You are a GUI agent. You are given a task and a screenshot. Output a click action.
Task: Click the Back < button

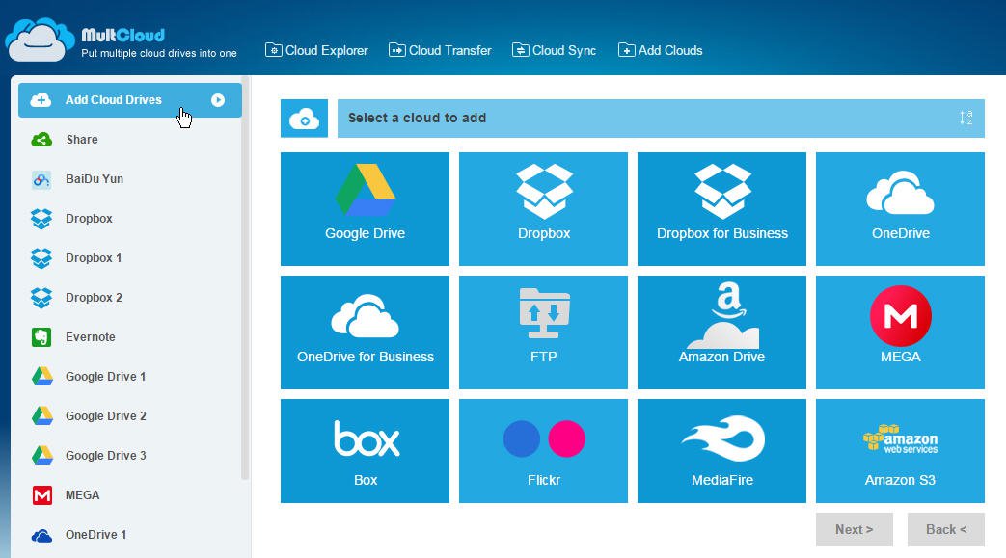946,530
